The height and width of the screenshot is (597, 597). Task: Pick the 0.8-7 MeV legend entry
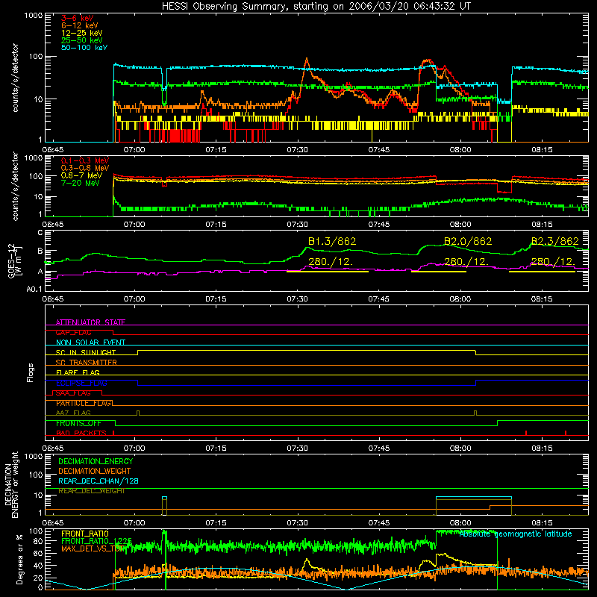pyautogui.click(x=81, y=175)
